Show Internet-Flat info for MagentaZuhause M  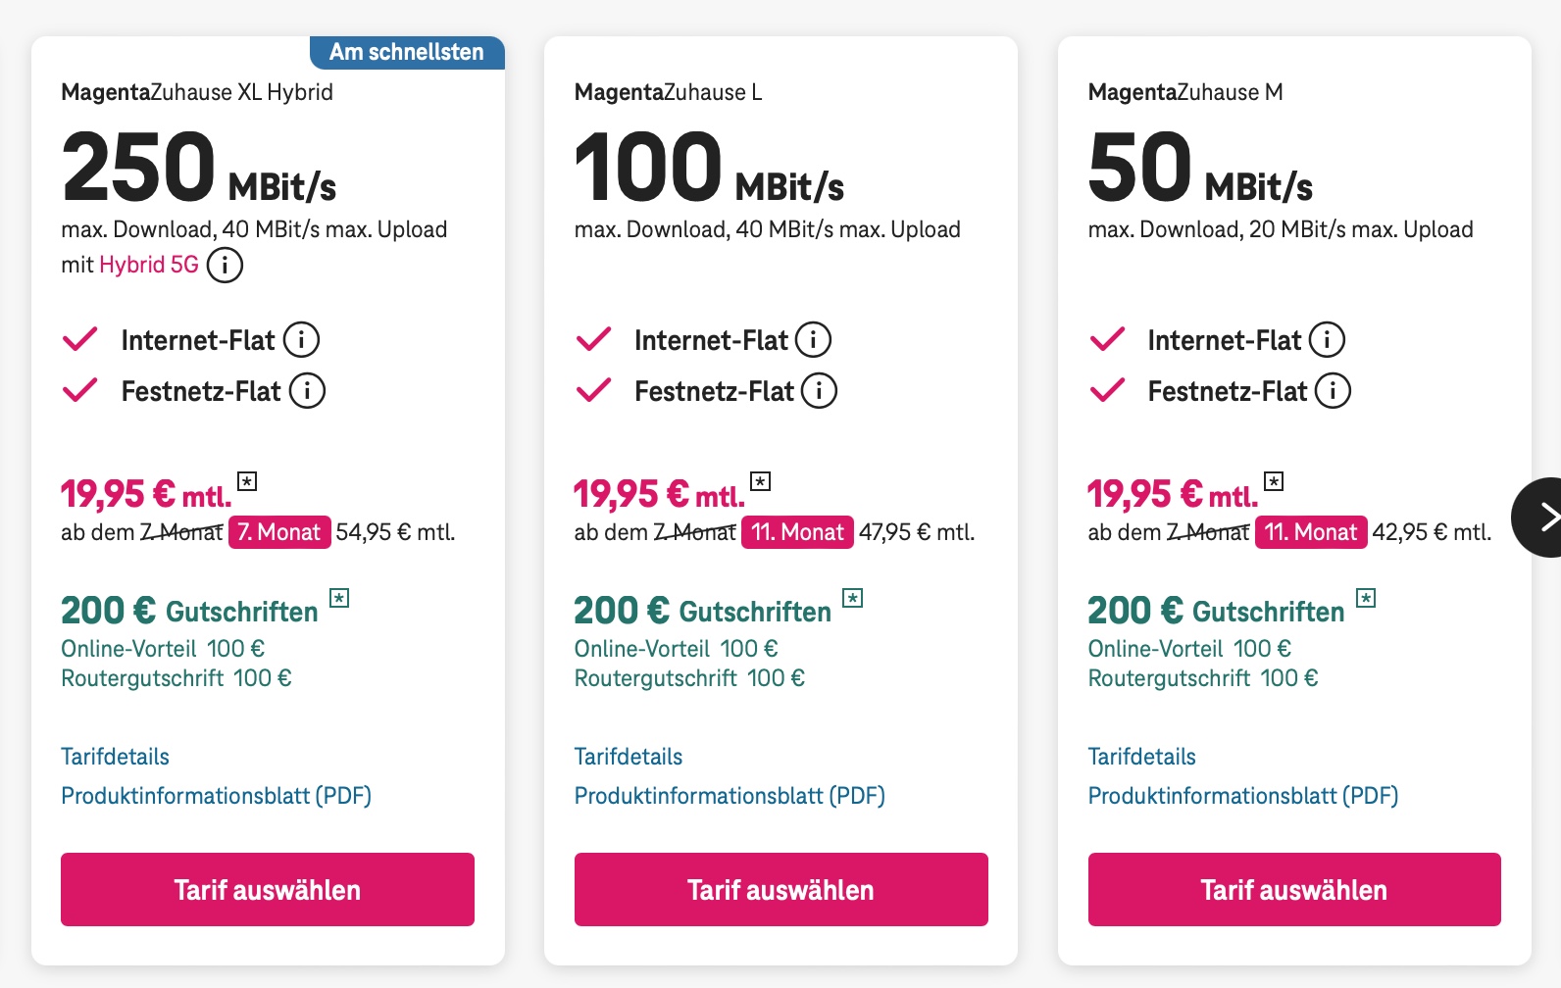[1327, 340]
